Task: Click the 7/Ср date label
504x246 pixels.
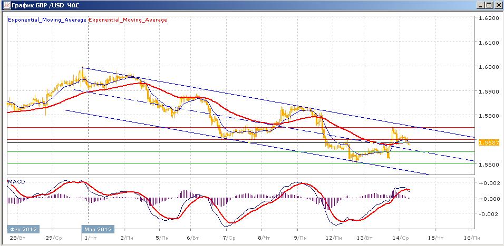Action: pos(230,238)
